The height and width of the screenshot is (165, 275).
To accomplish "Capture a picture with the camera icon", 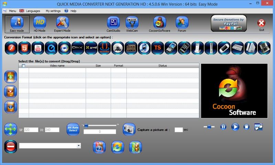I will click(x=129, y=129).
